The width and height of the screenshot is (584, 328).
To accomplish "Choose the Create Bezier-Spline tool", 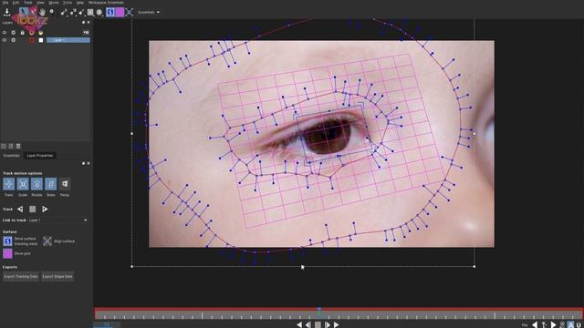I will [81, 12].
